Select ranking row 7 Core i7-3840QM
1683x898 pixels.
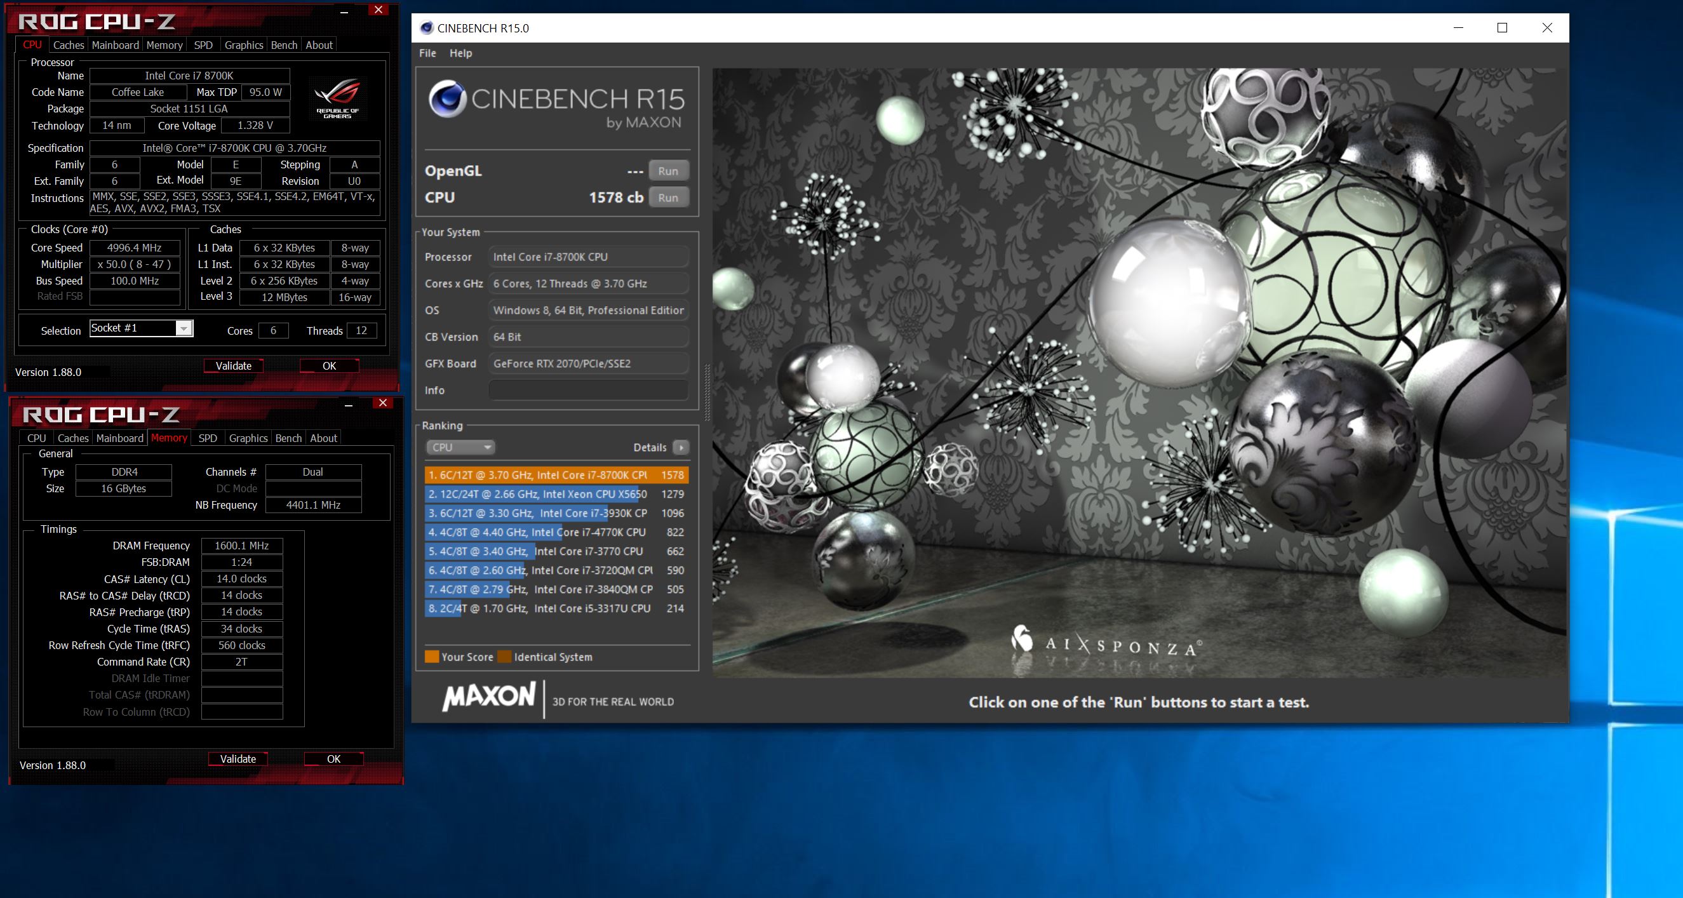point(556,589)
